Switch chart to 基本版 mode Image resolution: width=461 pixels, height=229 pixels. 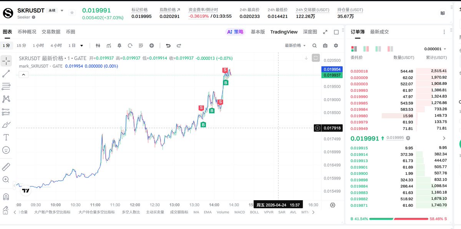[258, 32]
